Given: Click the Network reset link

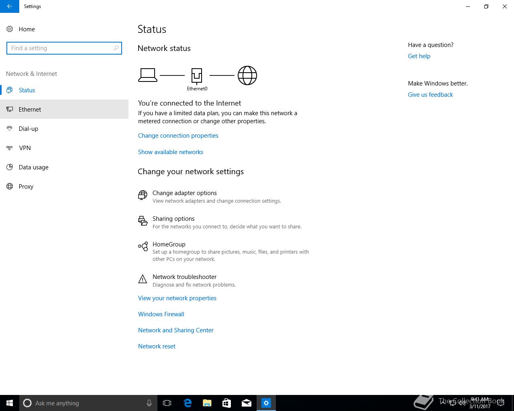Looking at the screenshot, I should click(157, 346).
